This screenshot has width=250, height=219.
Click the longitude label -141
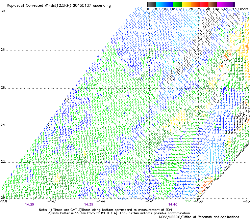pos(150,201)
